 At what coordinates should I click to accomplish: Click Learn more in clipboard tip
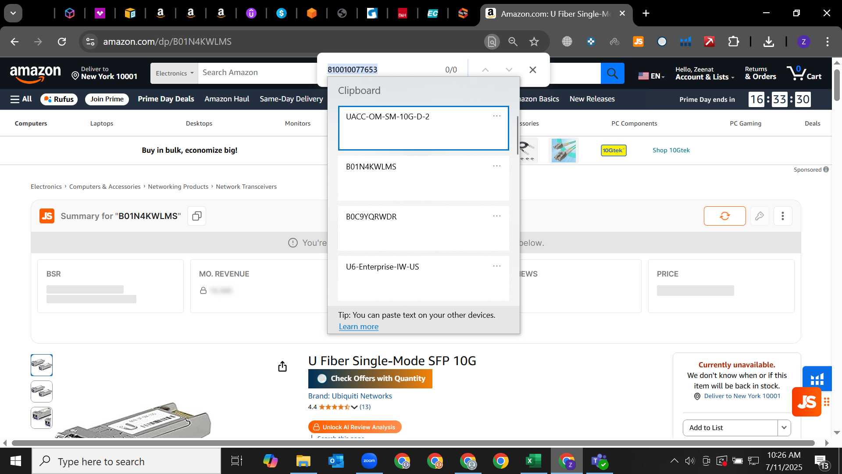[x=359, y=327]
